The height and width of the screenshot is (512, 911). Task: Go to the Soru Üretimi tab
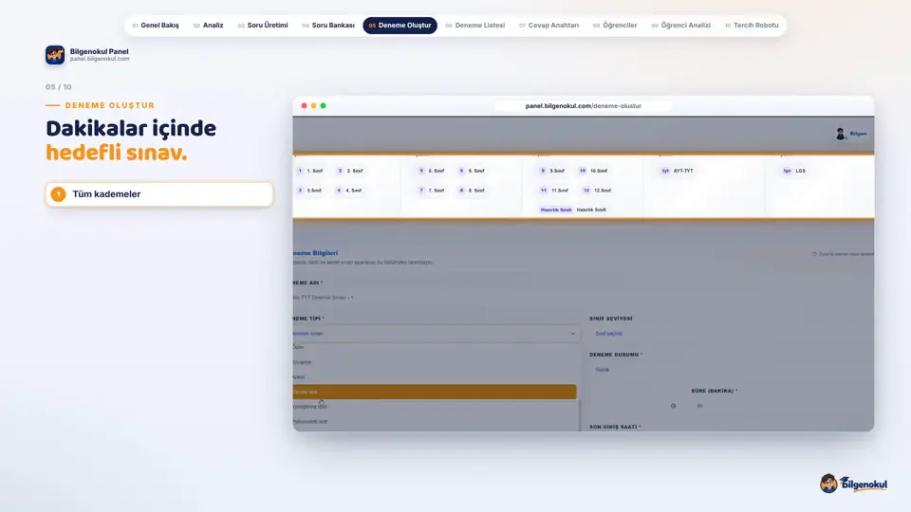(263, 26)
